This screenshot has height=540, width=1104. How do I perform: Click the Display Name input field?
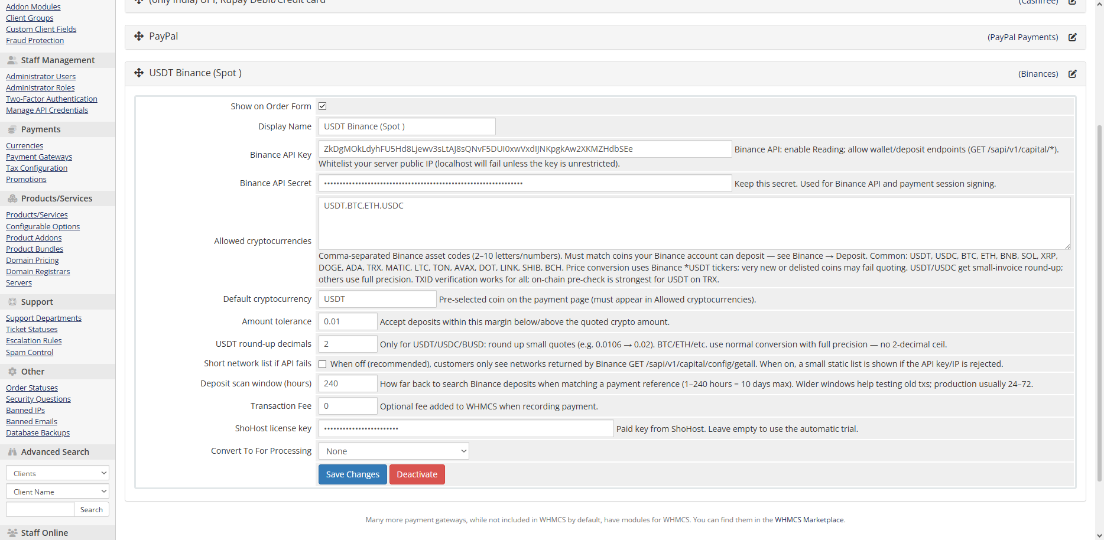(x=407, y=126)
